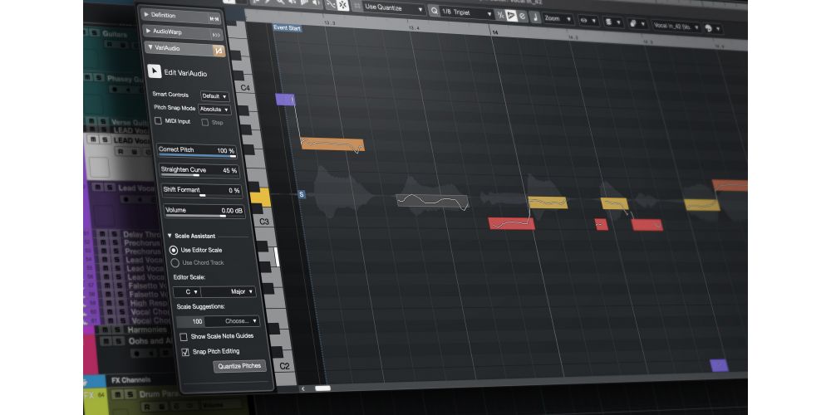This screenshot has height=415, width=831.
Task: Click the horizontal scrollbar thumb at editor bottom
Action: (x=322, y=388)
